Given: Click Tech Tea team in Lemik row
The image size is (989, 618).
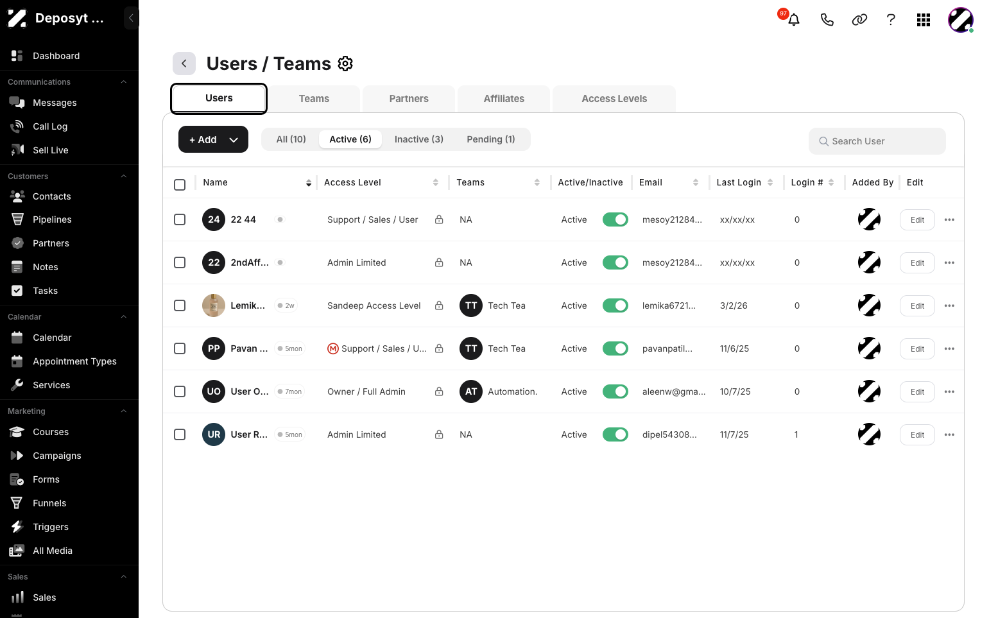Looking at the screenshot, I should [493, 305].
